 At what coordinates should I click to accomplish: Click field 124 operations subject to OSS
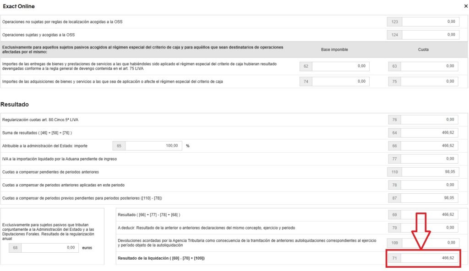[x=430, y=35]
